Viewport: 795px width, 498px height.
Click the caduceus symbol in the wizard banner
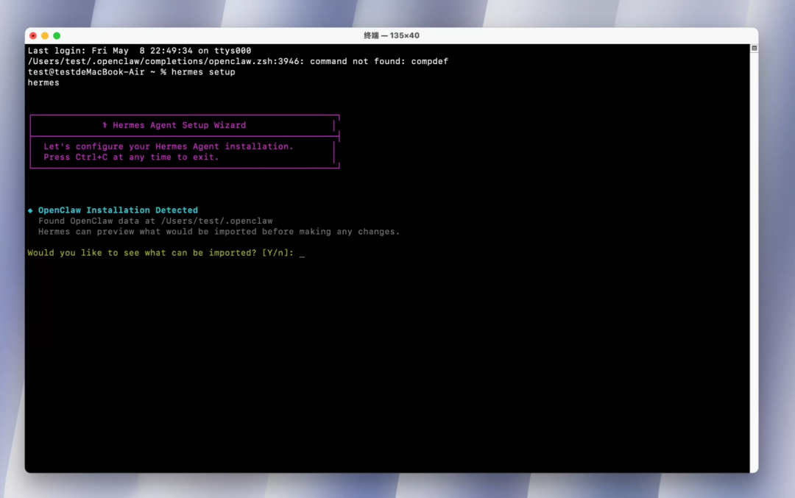105,125
